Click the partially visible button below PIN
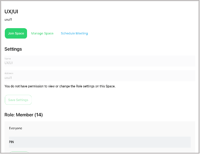The width and height of the screenshot is (200, 154). point(19,152)
